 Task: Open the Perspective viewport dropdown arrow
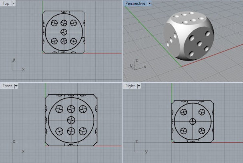(x=149, y=4)
